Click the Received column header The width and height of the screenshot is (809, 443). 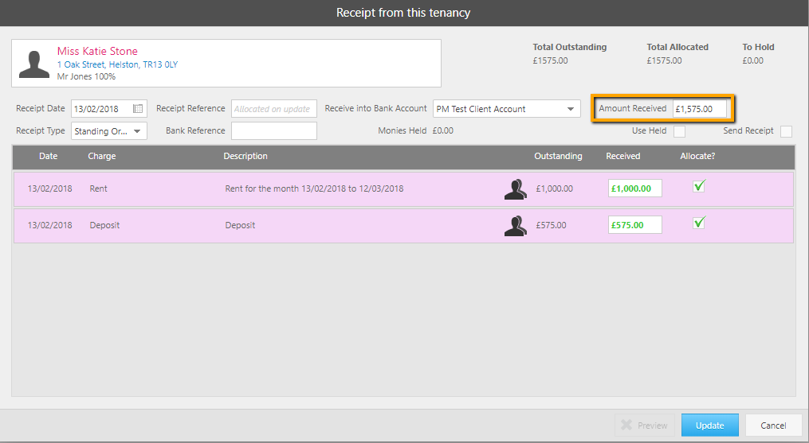tap(623, 156)
